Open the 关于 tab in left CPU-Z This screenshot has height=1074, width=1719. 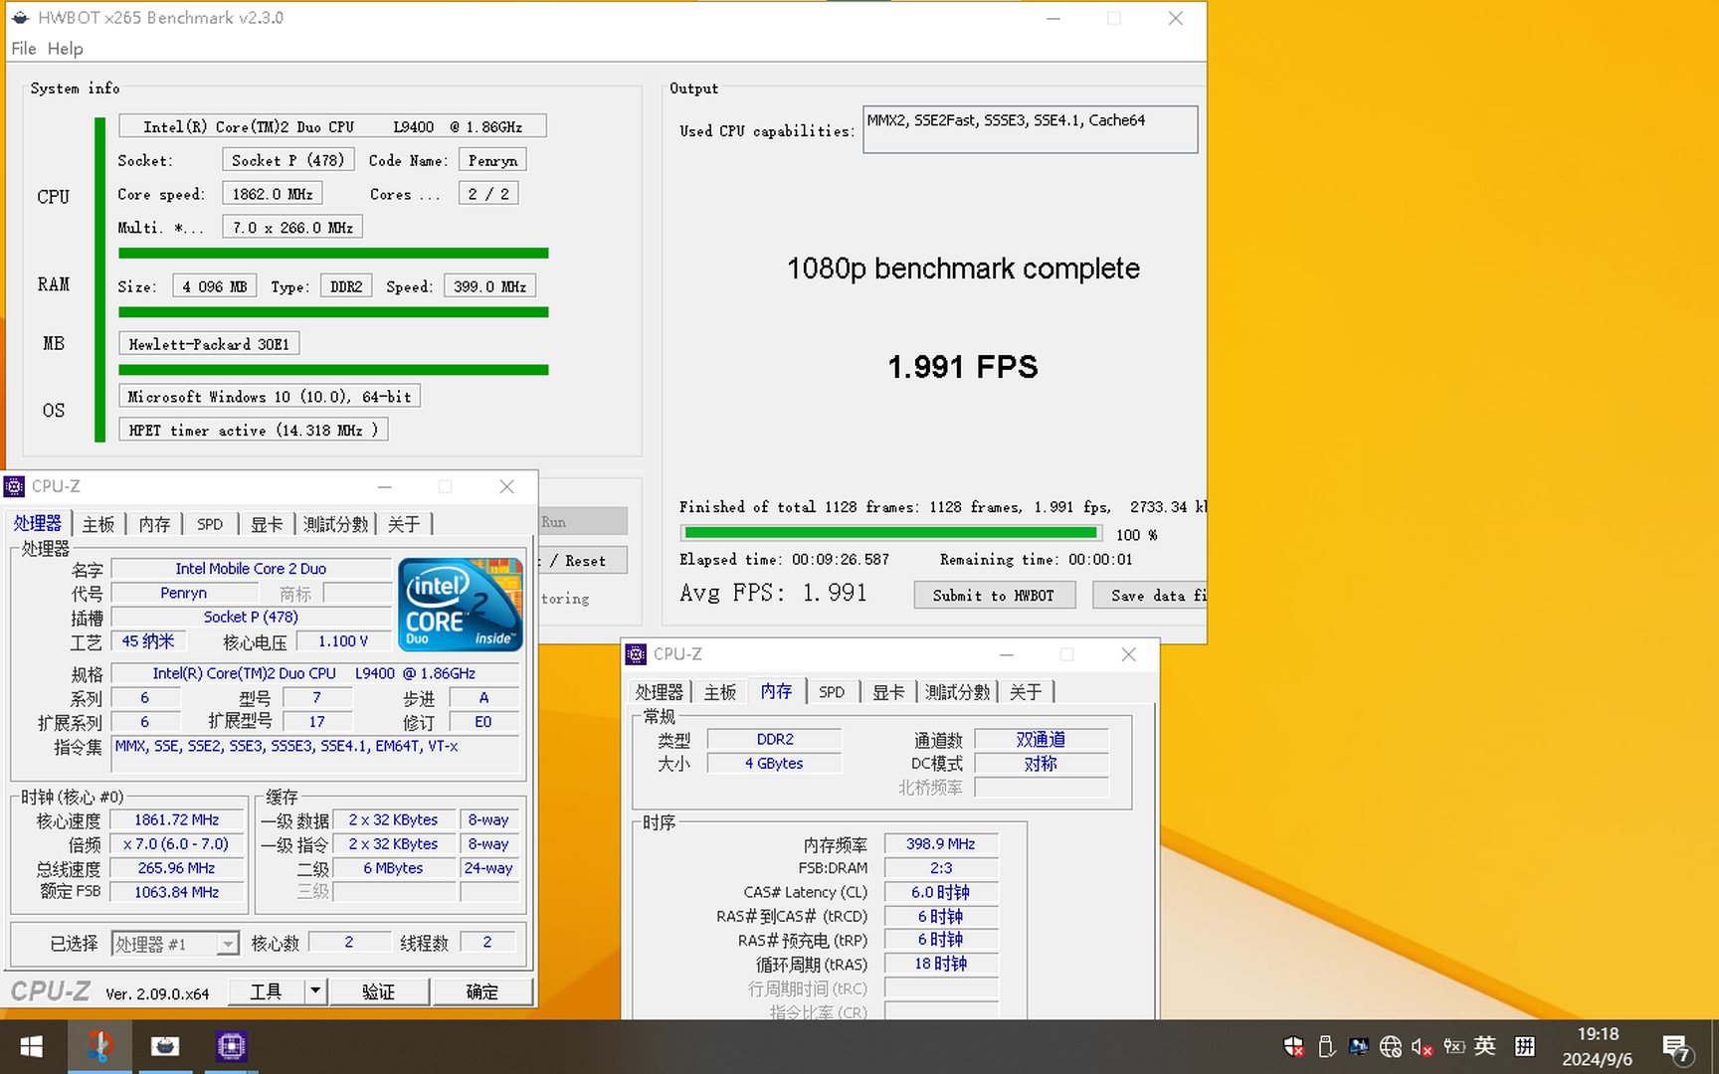pos(403,524)
